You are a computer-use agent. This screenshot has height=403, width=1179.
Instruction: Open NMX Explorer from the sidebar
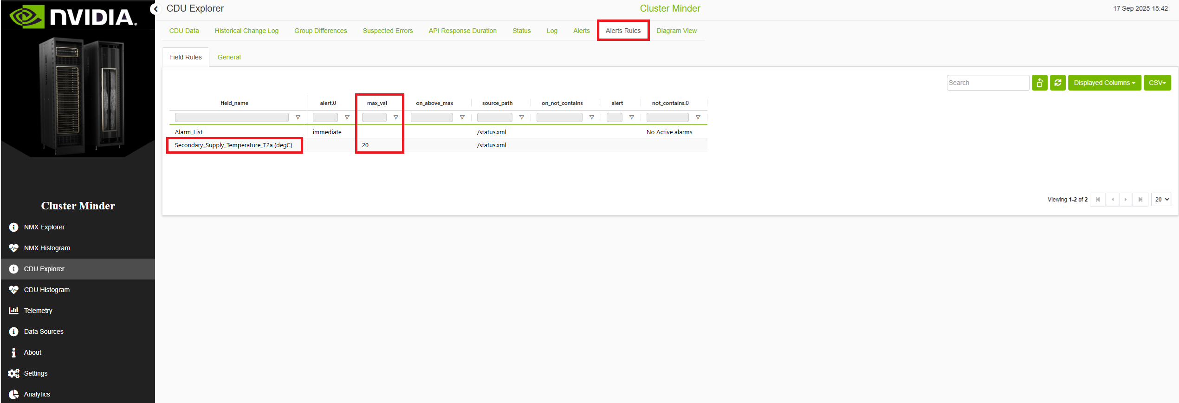point(44,227)
